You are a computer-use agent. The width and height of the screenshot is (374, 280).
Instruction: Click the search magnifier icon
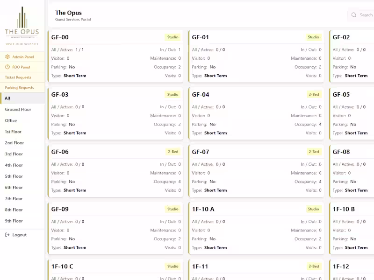click(354, 15)
